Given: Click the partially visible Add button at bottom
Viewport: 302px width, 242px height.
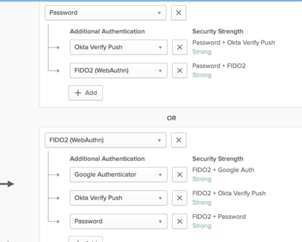Looking at the screenshot, I should pos(86,239).
